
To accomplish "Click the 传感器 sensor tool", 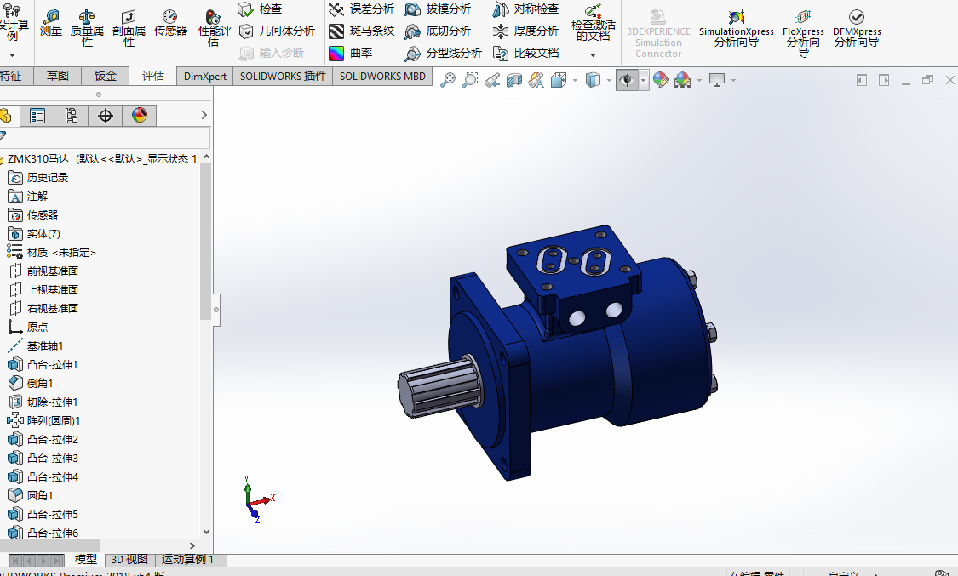I will (170, 23).
